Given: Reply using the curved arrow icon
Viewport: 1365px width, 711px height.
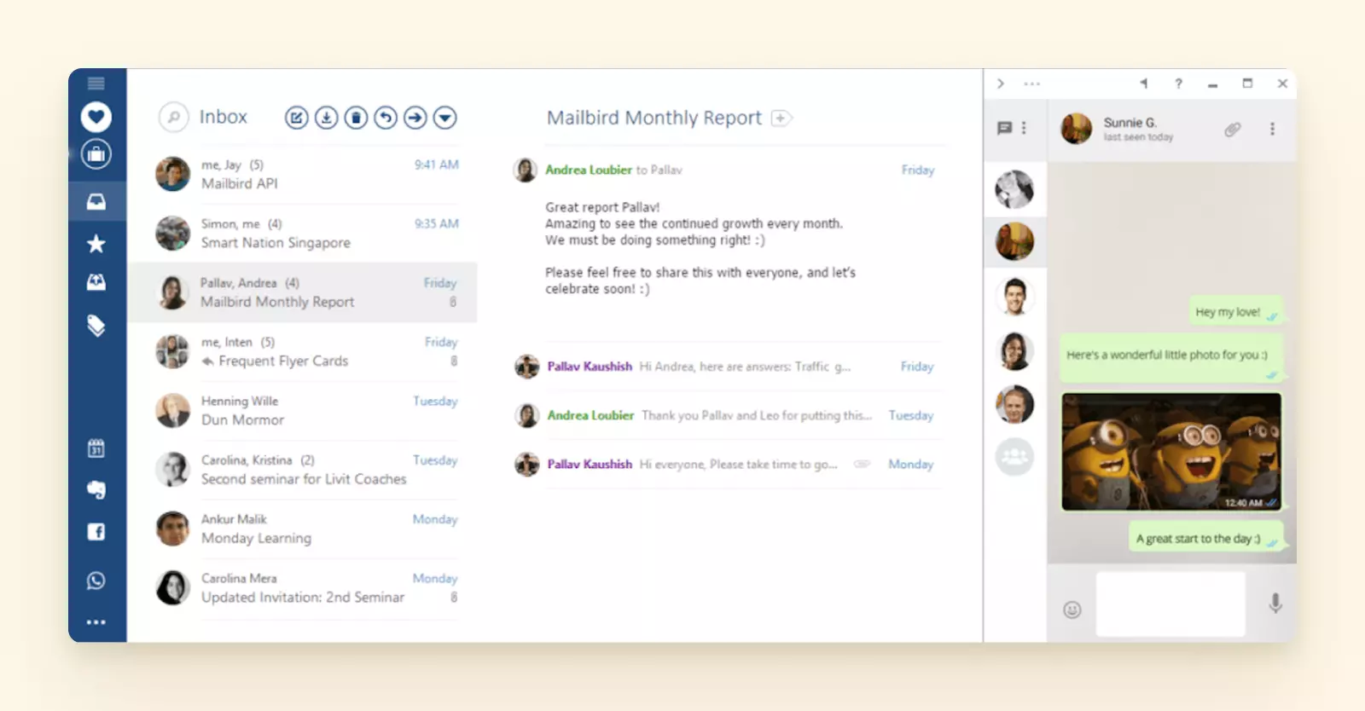Looking at the screenshot, I should [x=386, y=118].
